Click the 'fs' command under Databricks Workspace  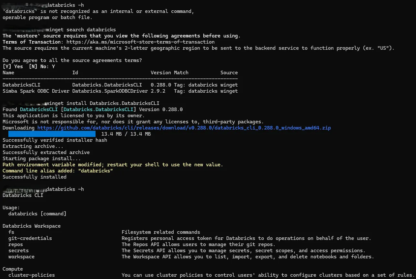coord(11,232)
